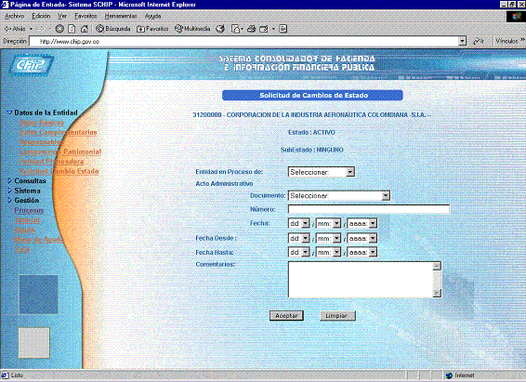526x382 pixels.
Task: Open the Multimedia toolbar button
Action: coord(192,29)
